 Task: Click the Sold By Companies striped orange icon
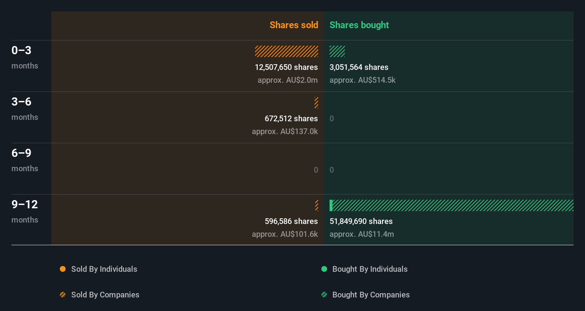63,295
